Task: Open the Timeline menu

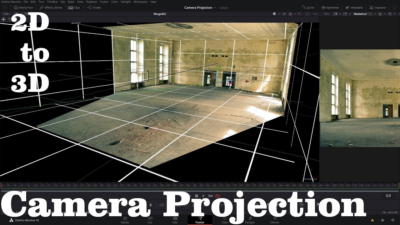Action: (52, 2)
